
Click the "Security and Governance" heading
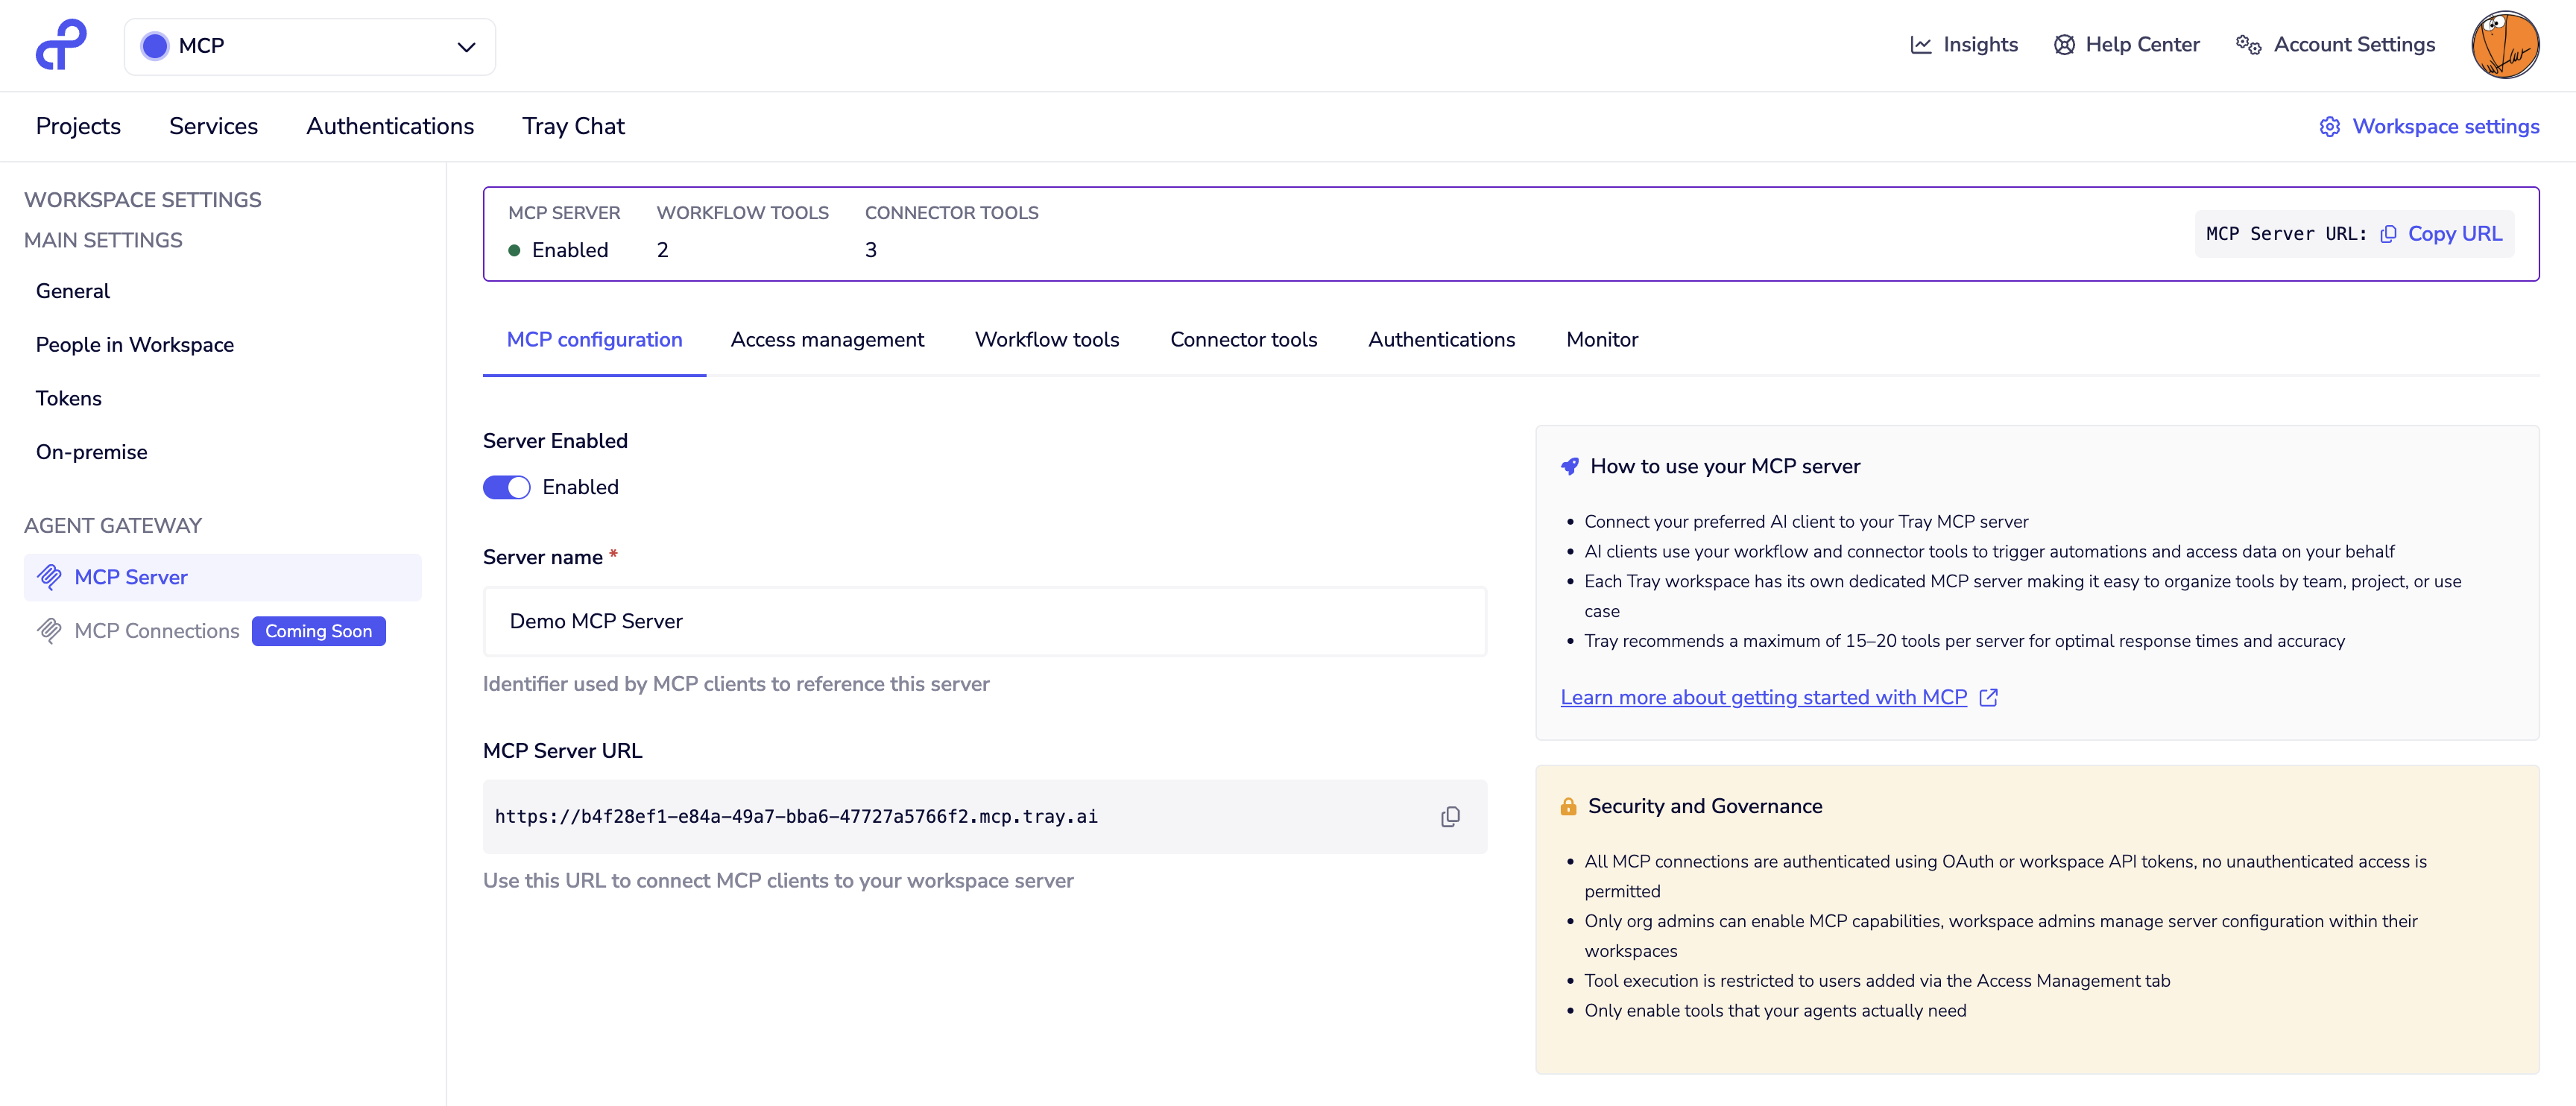click(1705, 806)
